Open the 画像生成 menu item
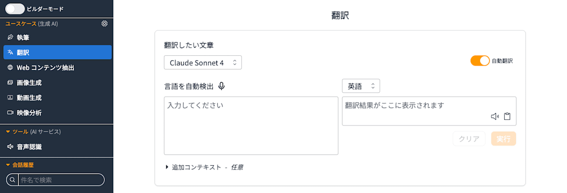Viewport: 567px width, 193px height. click(x=57, y=83)
